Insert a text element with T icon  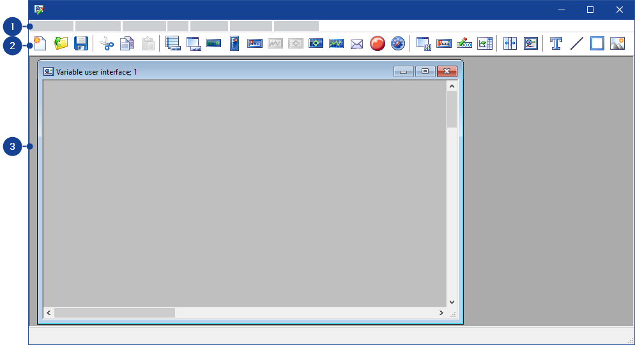pos(556,43)
